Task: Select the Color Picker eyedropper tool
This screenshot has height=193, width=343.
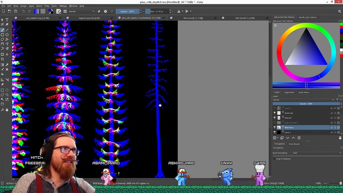Action: [x=7, y=65]
